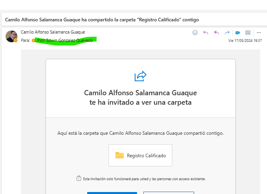Click the Reply All double-arrow icon
Image resolution: width=267 pixels, height=194 pixels.
click(x=216, y=32)
